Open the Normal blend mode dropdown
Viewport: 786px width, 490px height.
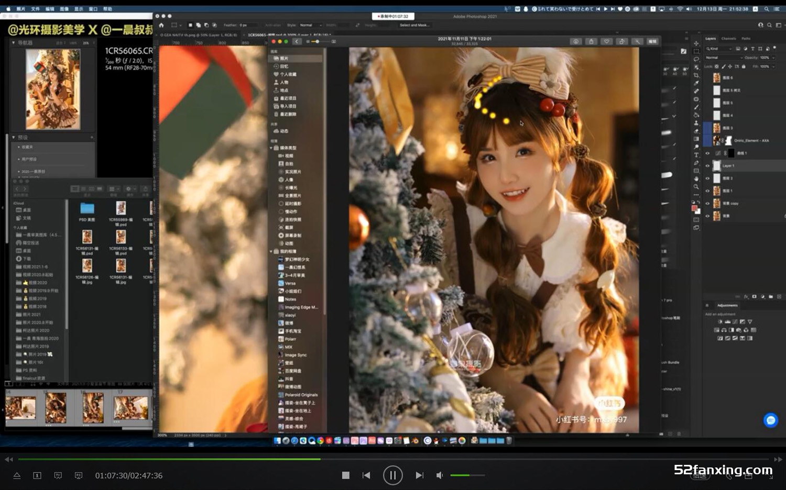[724, 58]
